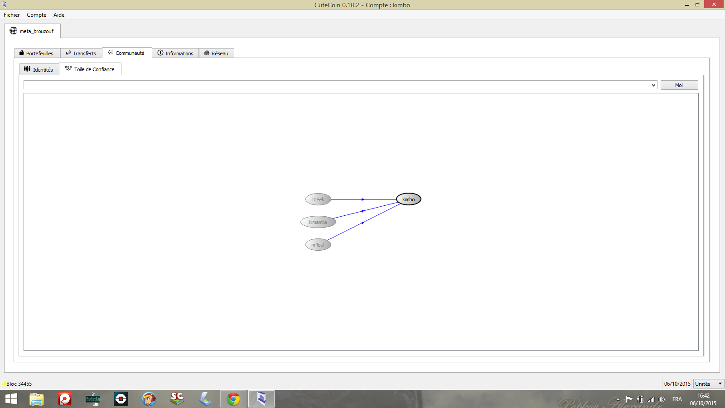The height and width of the screenshot is (408, 725).
Task: Select the kimbo node in graph
Action: click(x=408, y=199)
